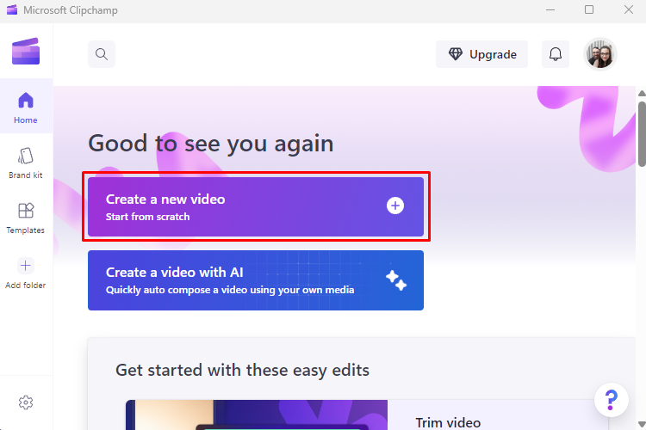646x430 pixels.
Task: Click the Microsoft Clipchamp title bar icon
Action: [12, 9]
